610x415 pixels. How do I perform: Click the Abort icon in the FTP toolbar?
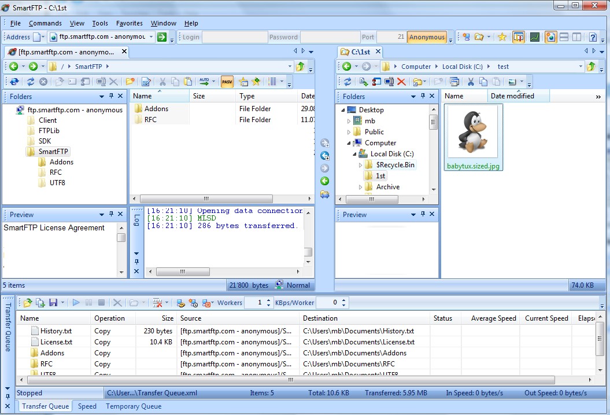click(43, 82)
